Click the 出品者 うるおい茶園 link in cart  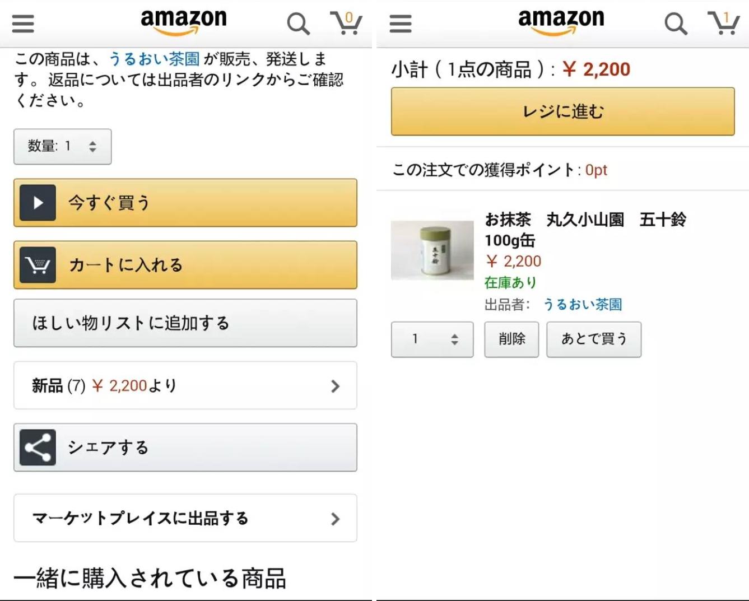click(584, 304)
